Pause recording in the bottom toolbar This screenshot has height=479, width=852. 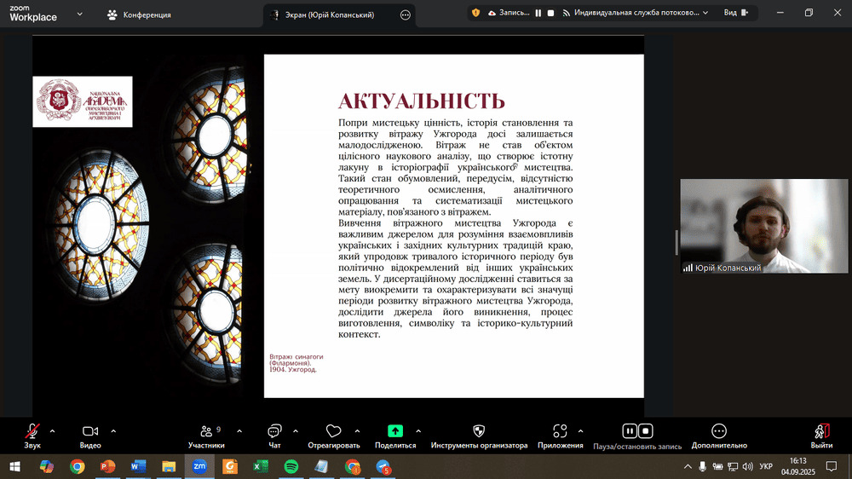pos(630,431)
